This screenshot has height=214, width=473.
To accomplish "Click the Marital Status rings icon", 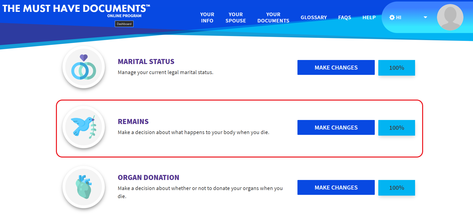I will 84,67.
